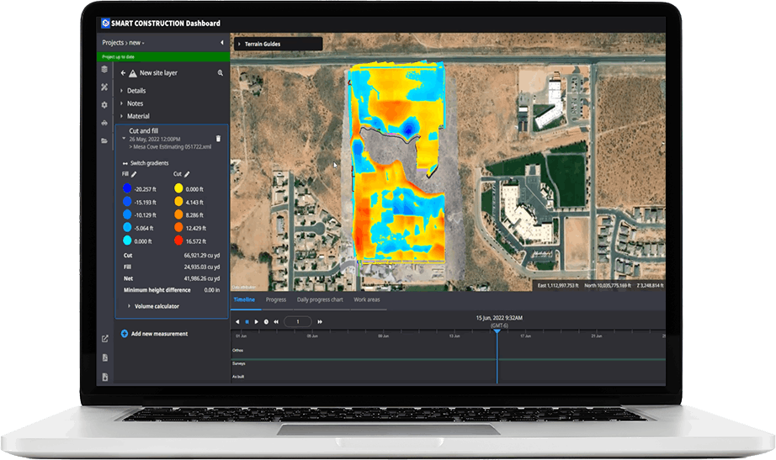Expand the Material section
Viewport: 776px width, 460px height.
[x=122, y=116]
